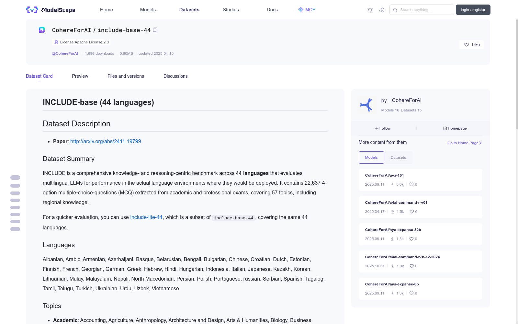
Task: Click download icon on aya-expanse-32b card
Action: (x=392, y=239)
